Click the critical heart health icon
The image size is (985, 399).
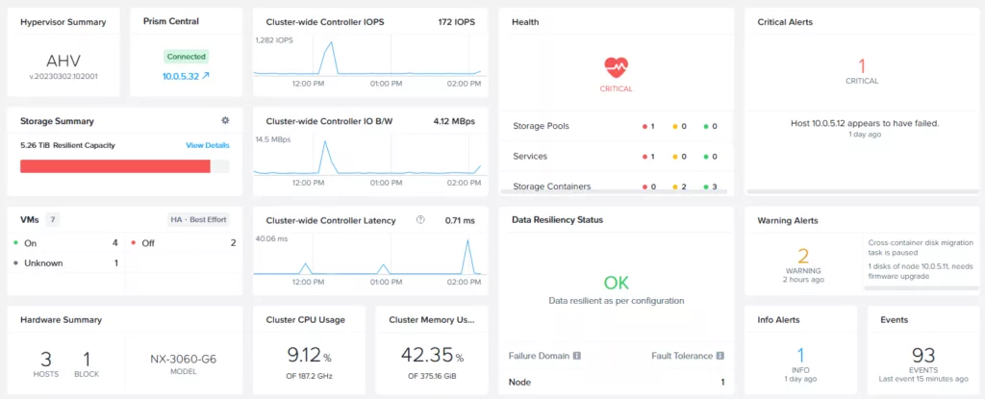pyautogui.click(x=617, y=67)
